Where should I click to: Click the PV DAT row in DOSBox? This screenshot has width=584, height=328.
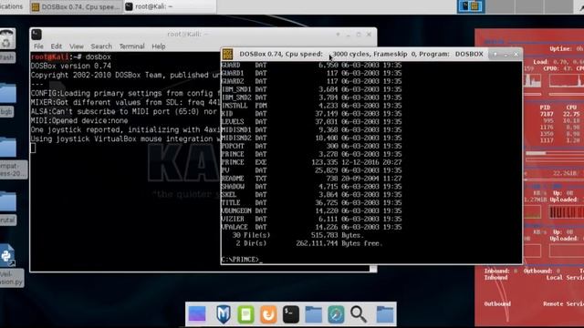pyautogui.click(x=311, y=170)
